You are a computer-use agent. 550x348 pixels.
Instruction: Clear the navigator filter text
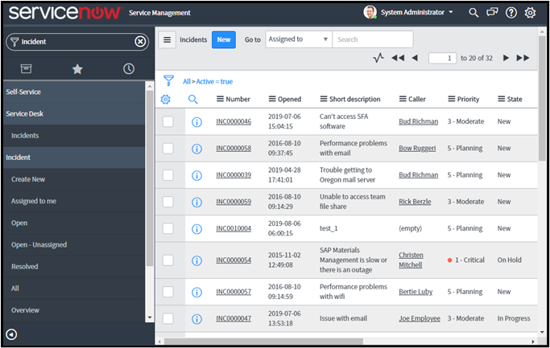[140, 42]
